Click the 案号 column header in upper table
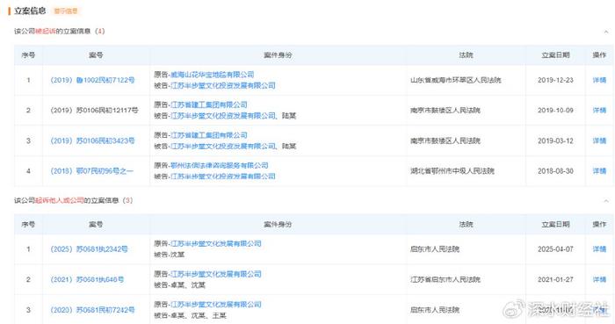Viewport: 615px width, 324px height. coord(96,55)
